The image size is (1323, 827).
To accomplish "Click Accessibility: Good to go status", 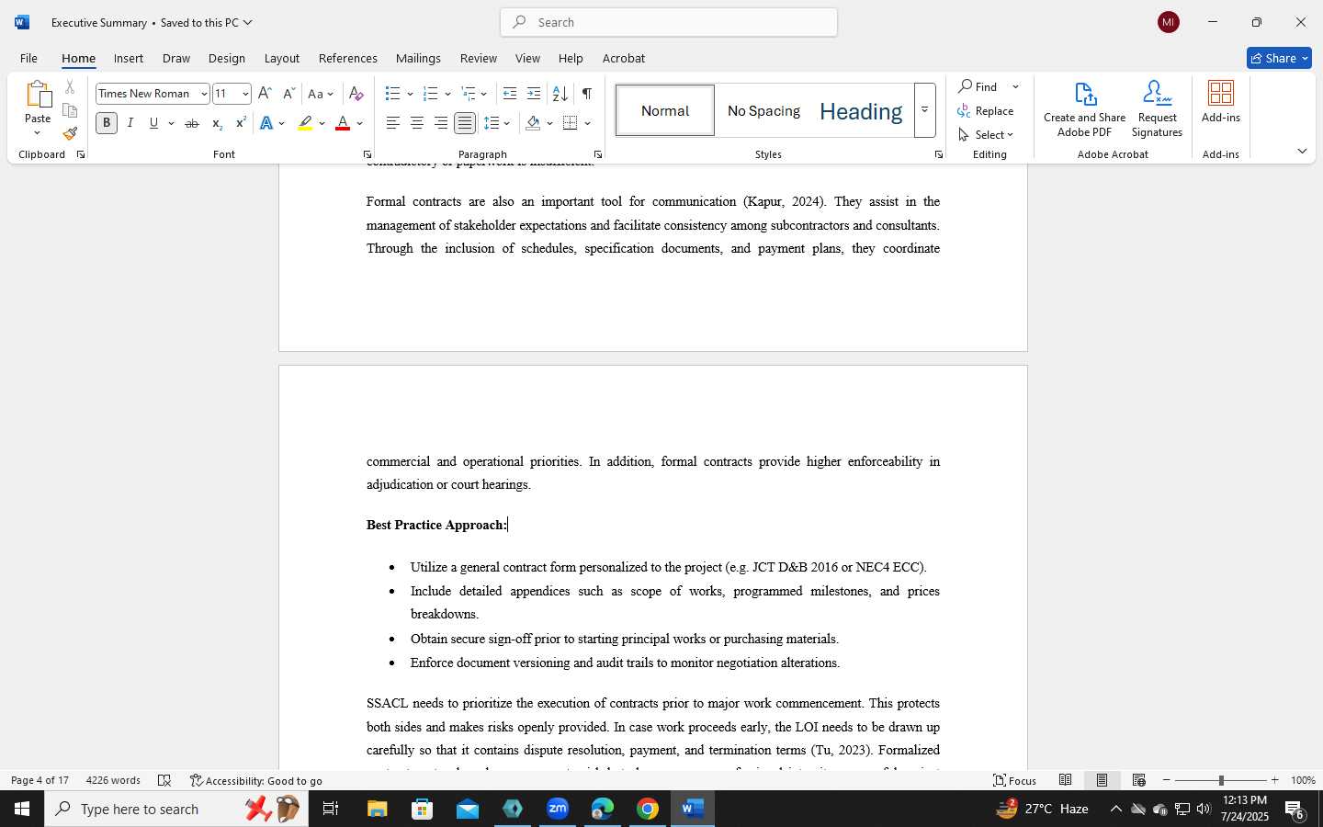I will click(256, 780).
